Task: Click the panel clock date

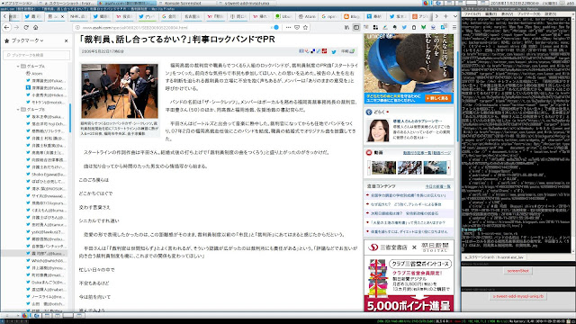Action: coord(525,3)
